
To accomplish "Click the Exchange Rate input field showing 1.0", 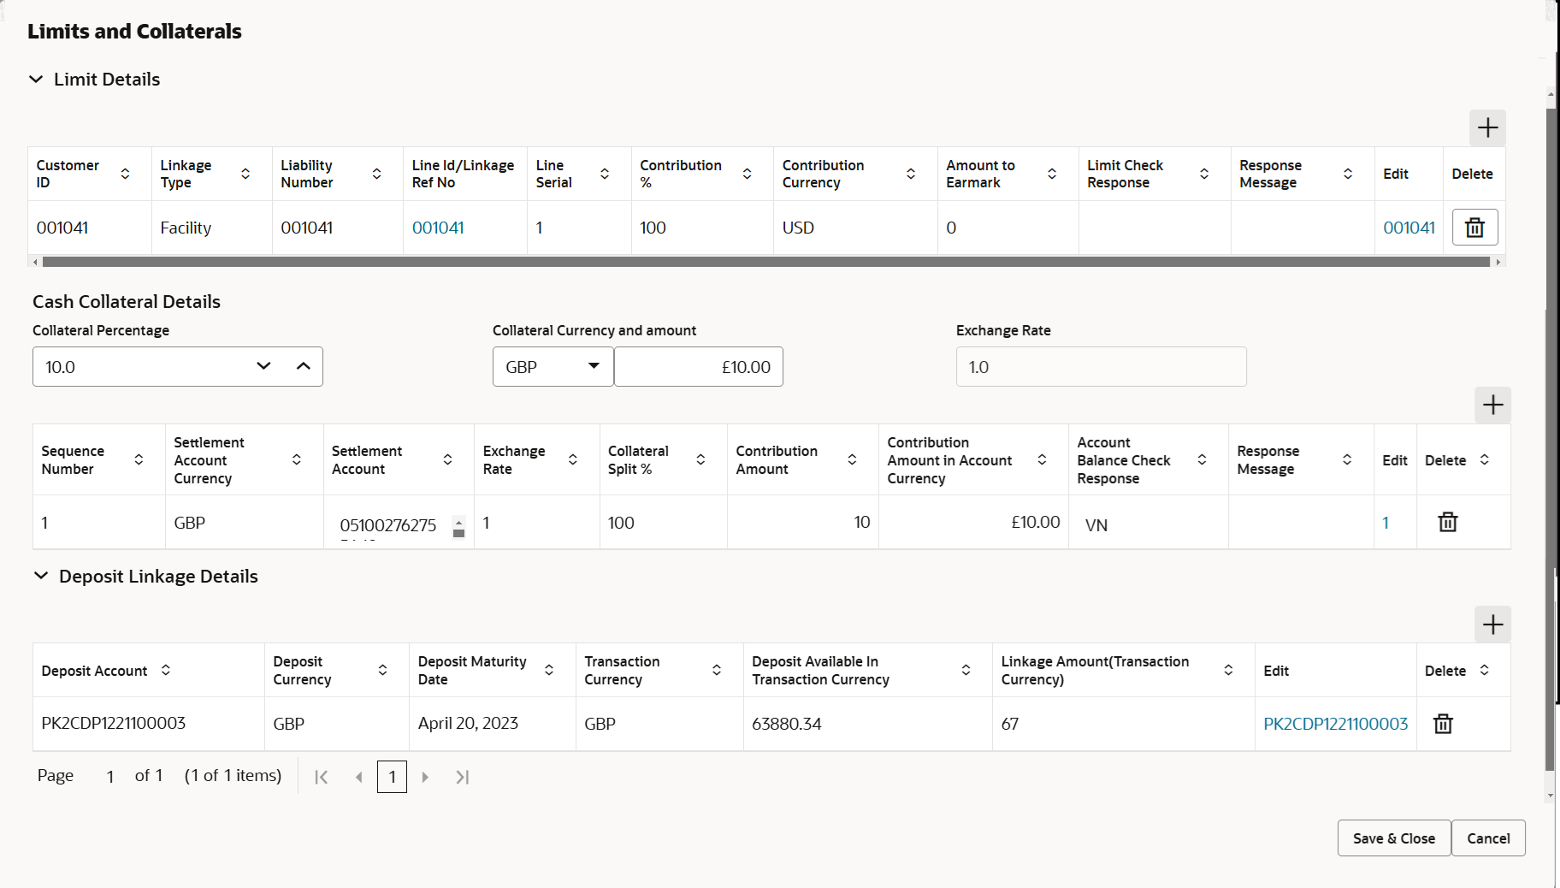I will click(1100, 366).
